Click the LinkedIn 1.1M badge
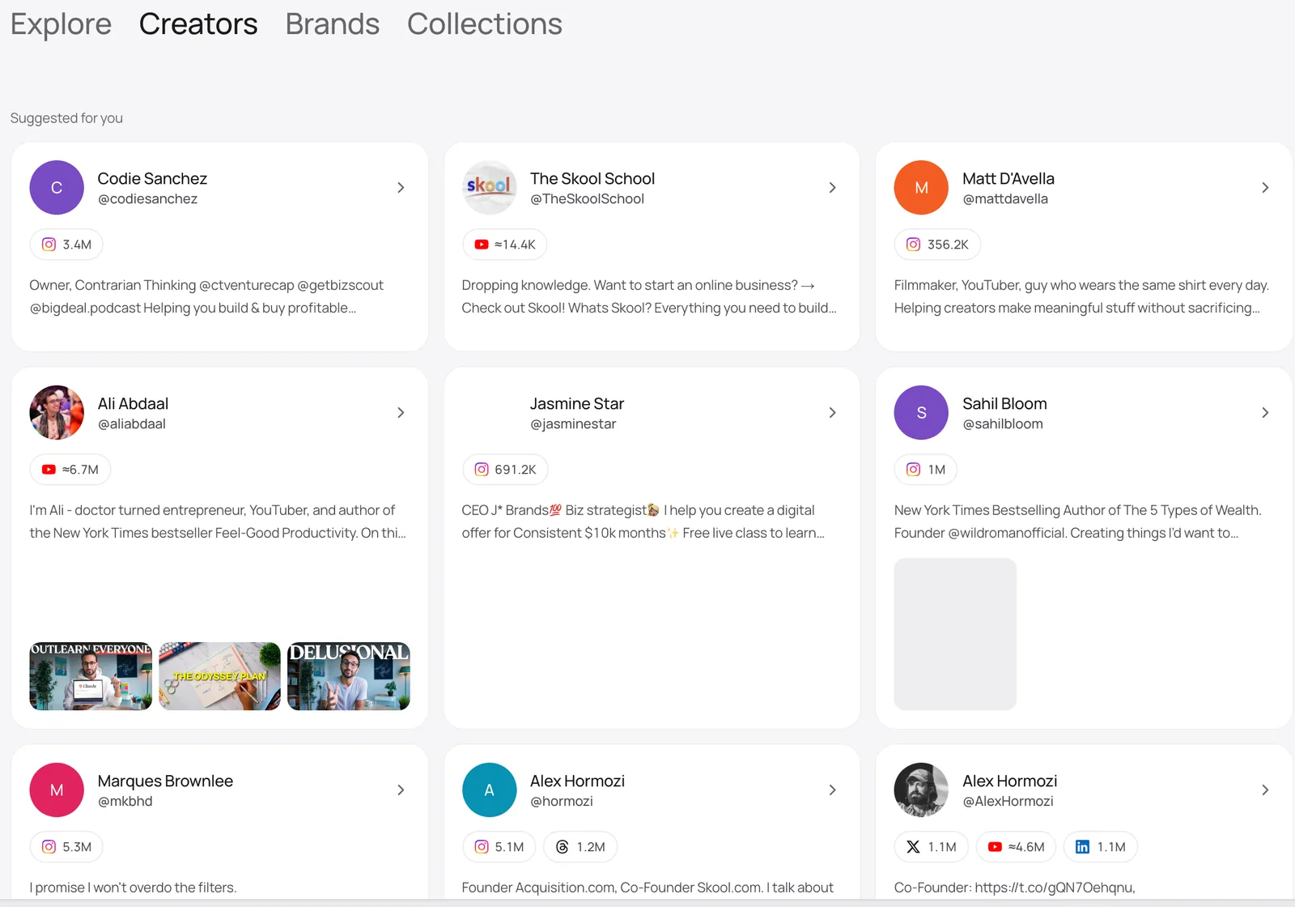 coord(1101,847)
